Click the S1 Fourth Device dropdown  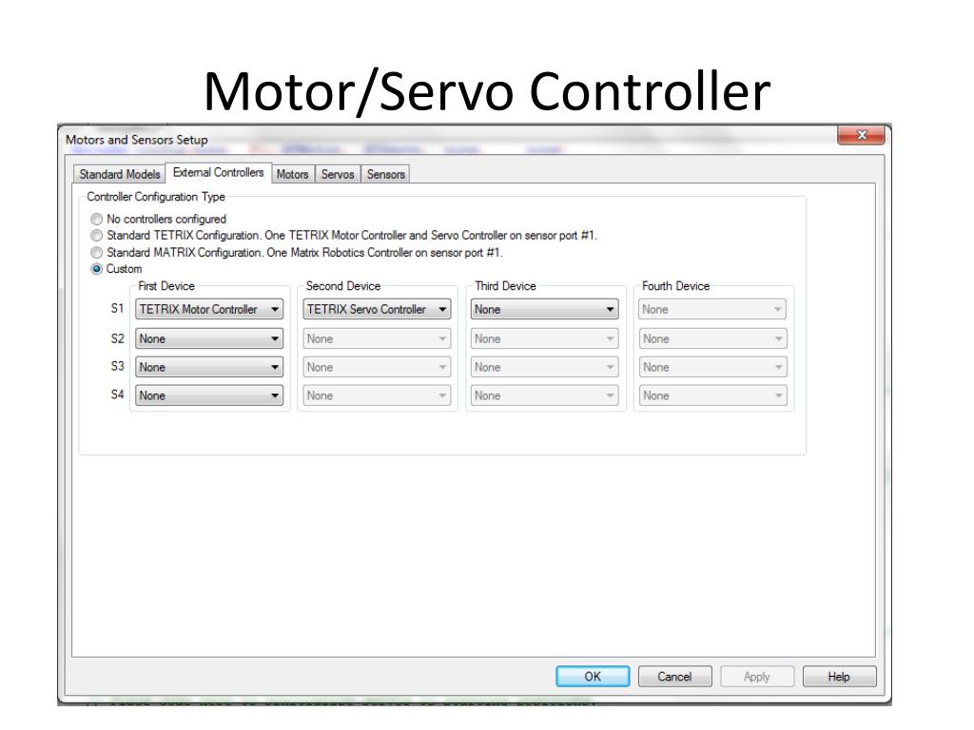pyautogui.click(x=712, y=309)
